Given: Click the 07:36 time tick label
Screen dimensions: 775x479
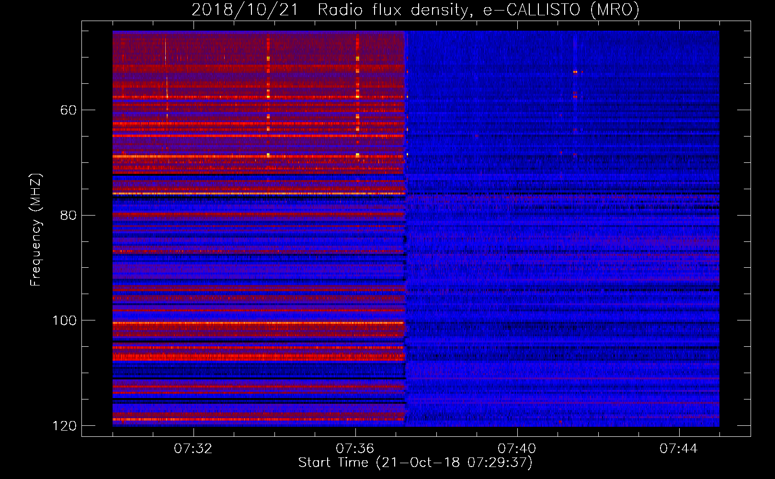Looking at the screenshot, I should tap(355, 449).
